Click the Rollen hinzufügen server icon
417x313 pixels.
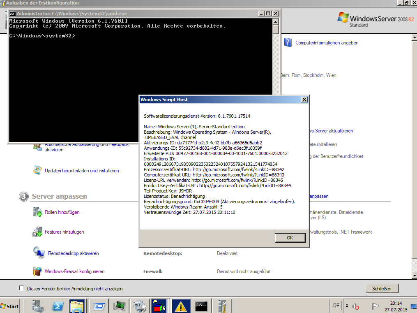pos(37,212)
